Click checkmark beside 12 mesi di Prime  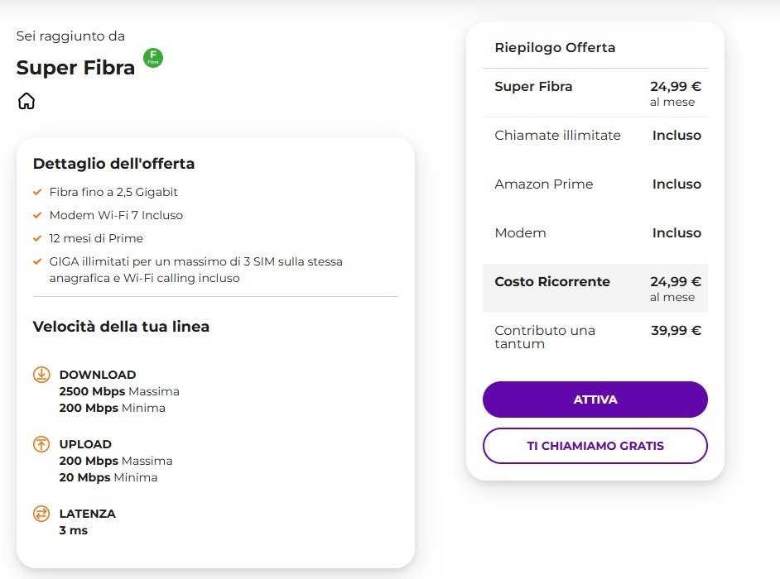(x=37, y=238)
